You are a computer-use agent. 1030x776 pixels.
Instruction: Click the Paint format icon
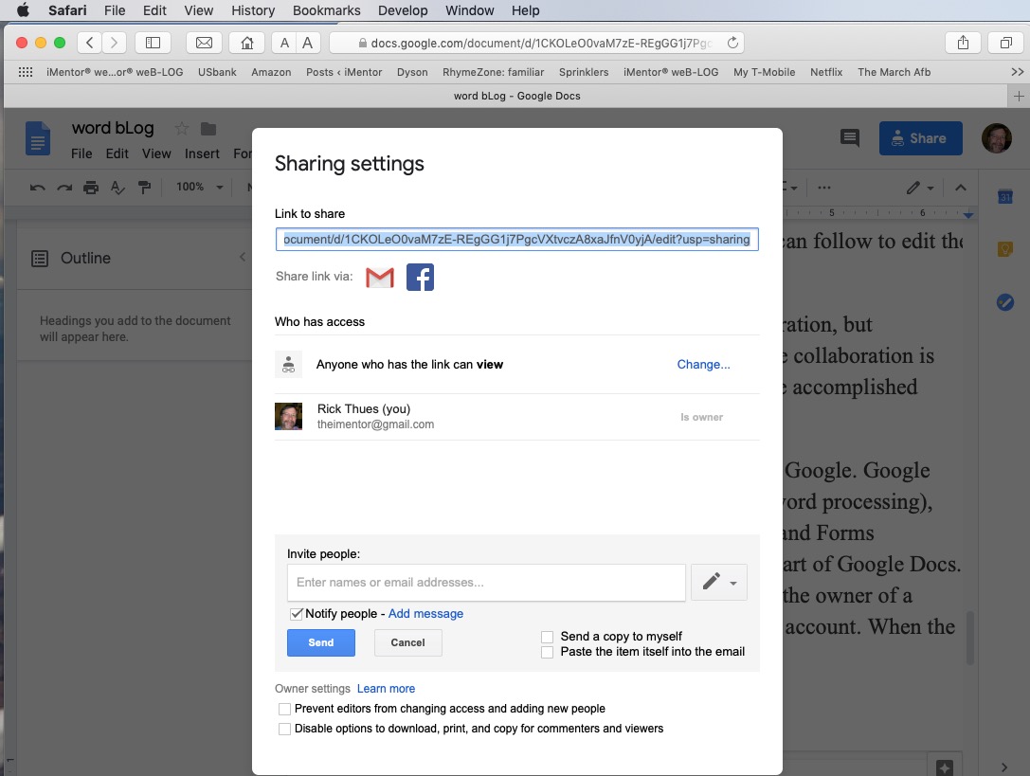(145, 188)
